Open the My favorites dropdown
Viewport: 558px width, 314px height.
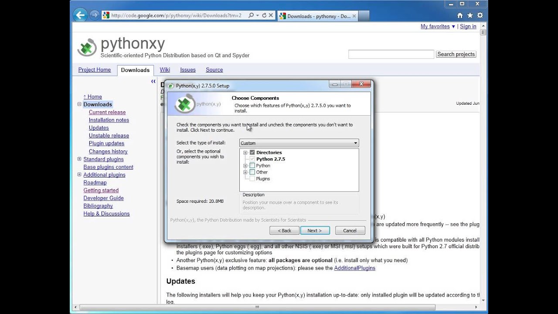click(438, 27)
